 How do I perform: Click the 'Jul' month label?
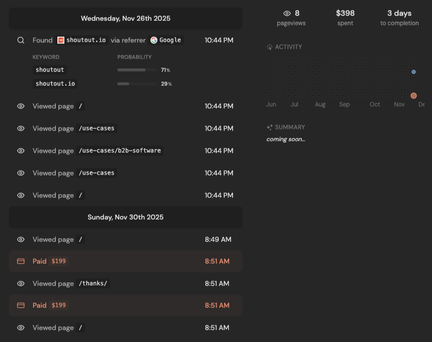[294, 105]
